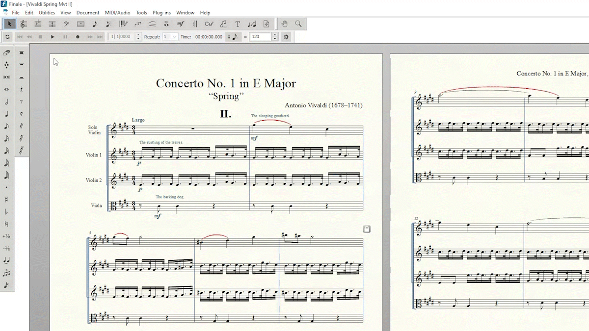Select the Simple Entry tuplet tool
Viewport: 589px width, 331px height.
click(x=6, y=273)
